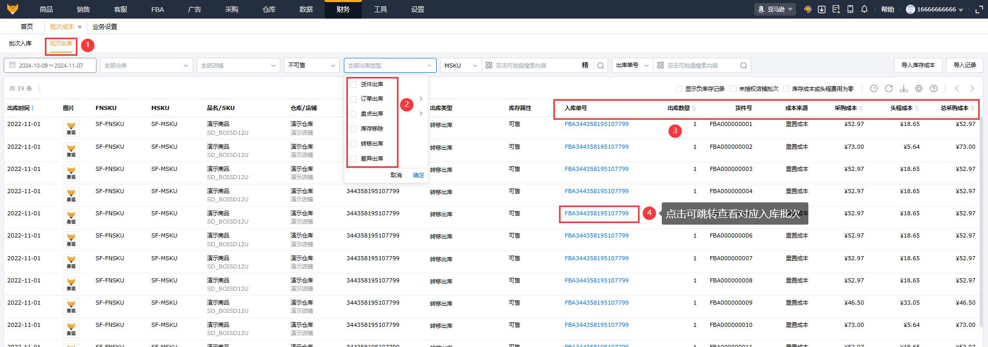The height and width of the screenshot is (347, 988).
Task: Check the 转移出库 option
Action: 354,144
